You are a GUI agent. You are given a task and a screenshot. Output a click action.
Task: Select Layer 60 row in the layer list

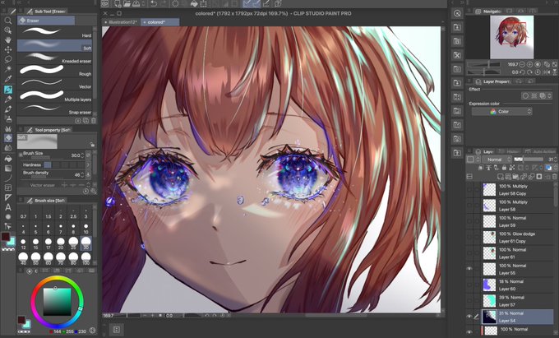[516, 285]
